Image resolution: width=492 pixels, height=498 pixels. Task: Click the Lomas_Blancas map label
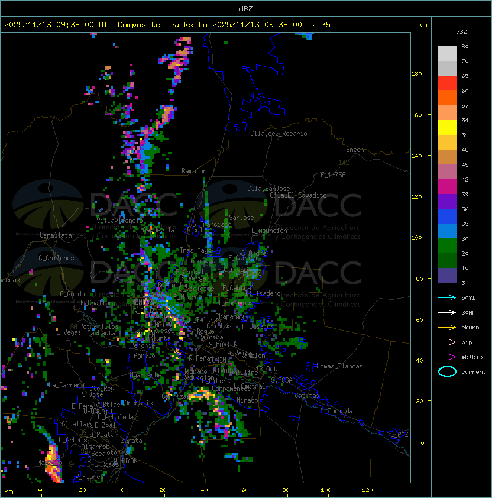pyautogui.click(x=339, y=366)
